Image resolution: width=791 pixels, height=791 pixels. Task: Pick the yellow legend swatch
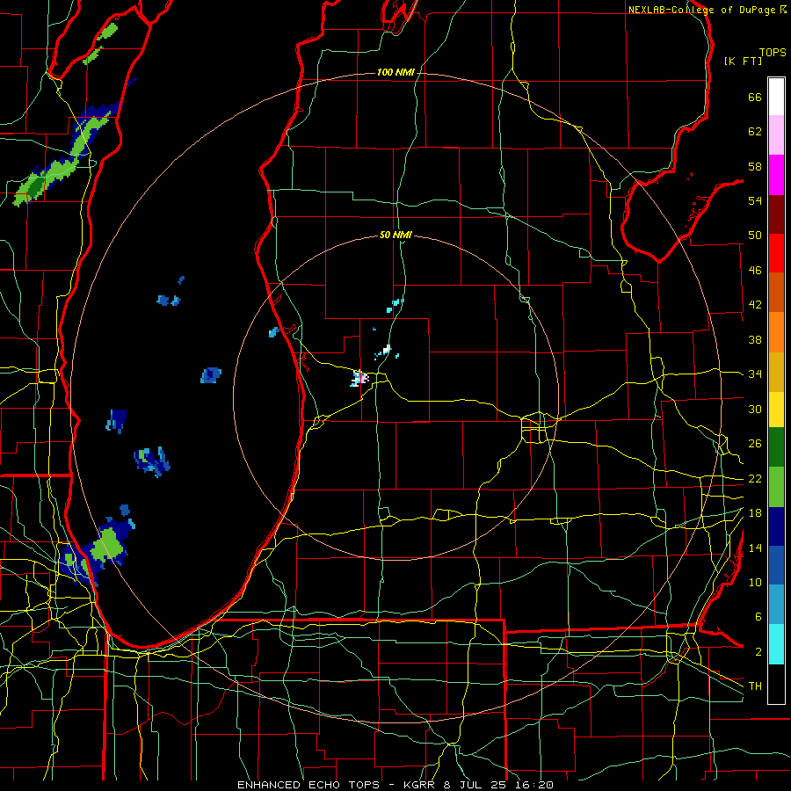776,410
